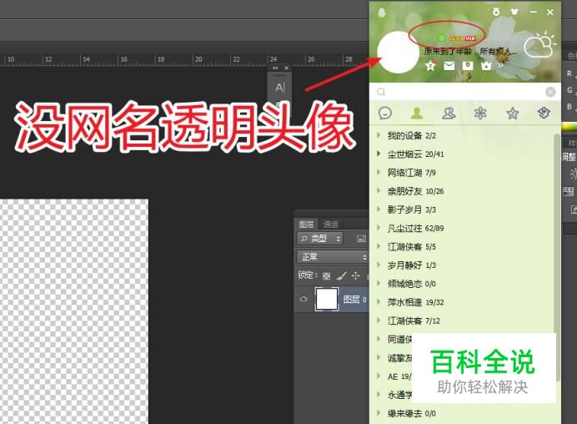Image resolution: width=577 pixels, height=424 pixels.
Task: Switch to the QQ conversations tab
Action: pos(385,113)
